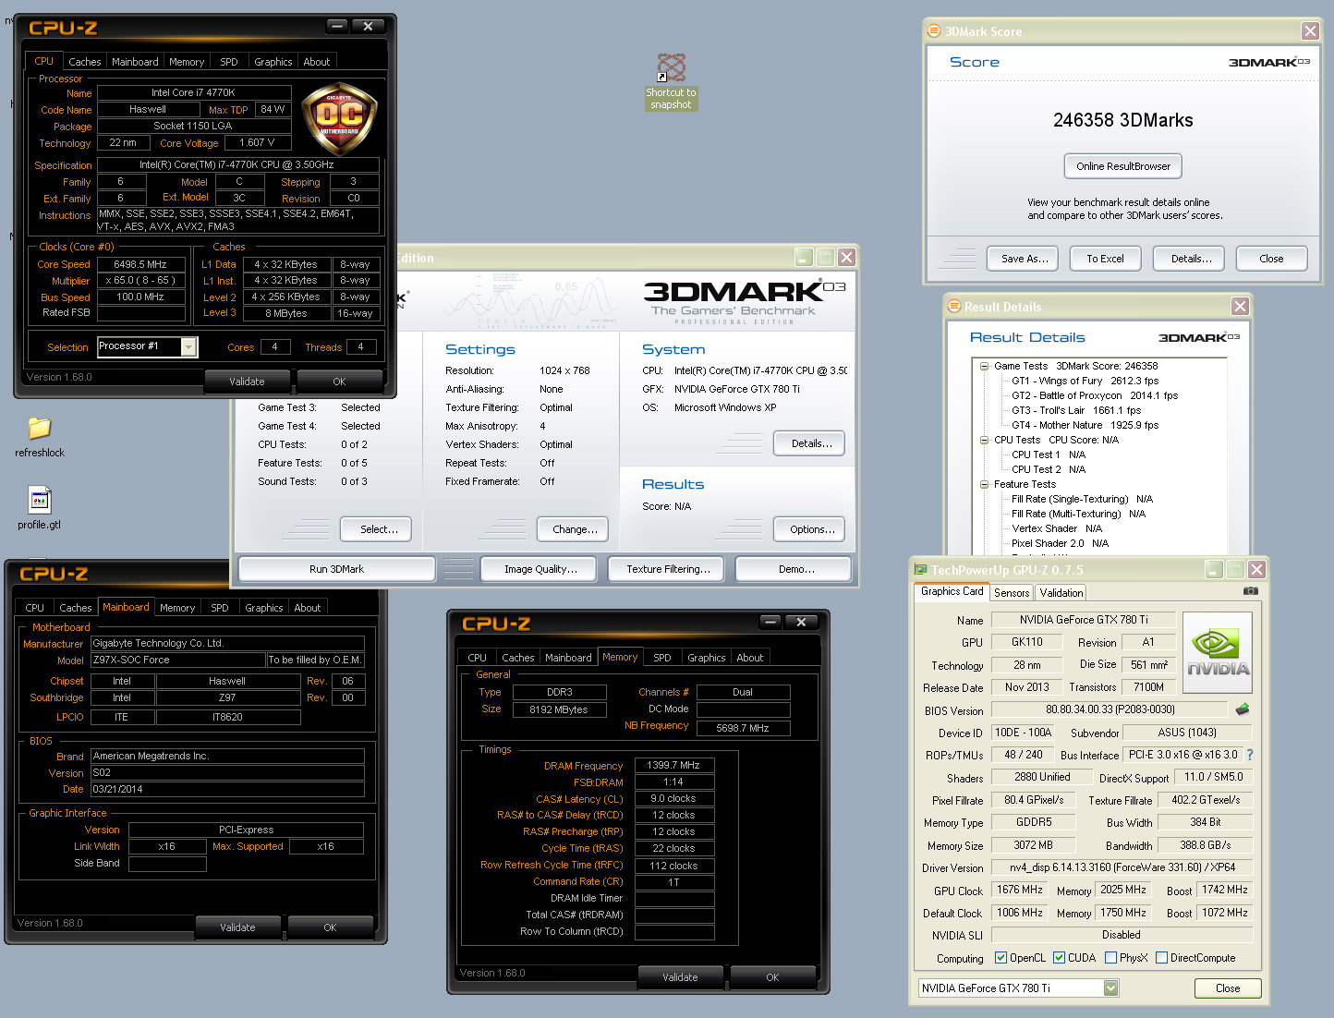Enable the PhysX checkbox in GPU-Z
This screenshot has height=1018, width=1334.
click(1110, 958)
